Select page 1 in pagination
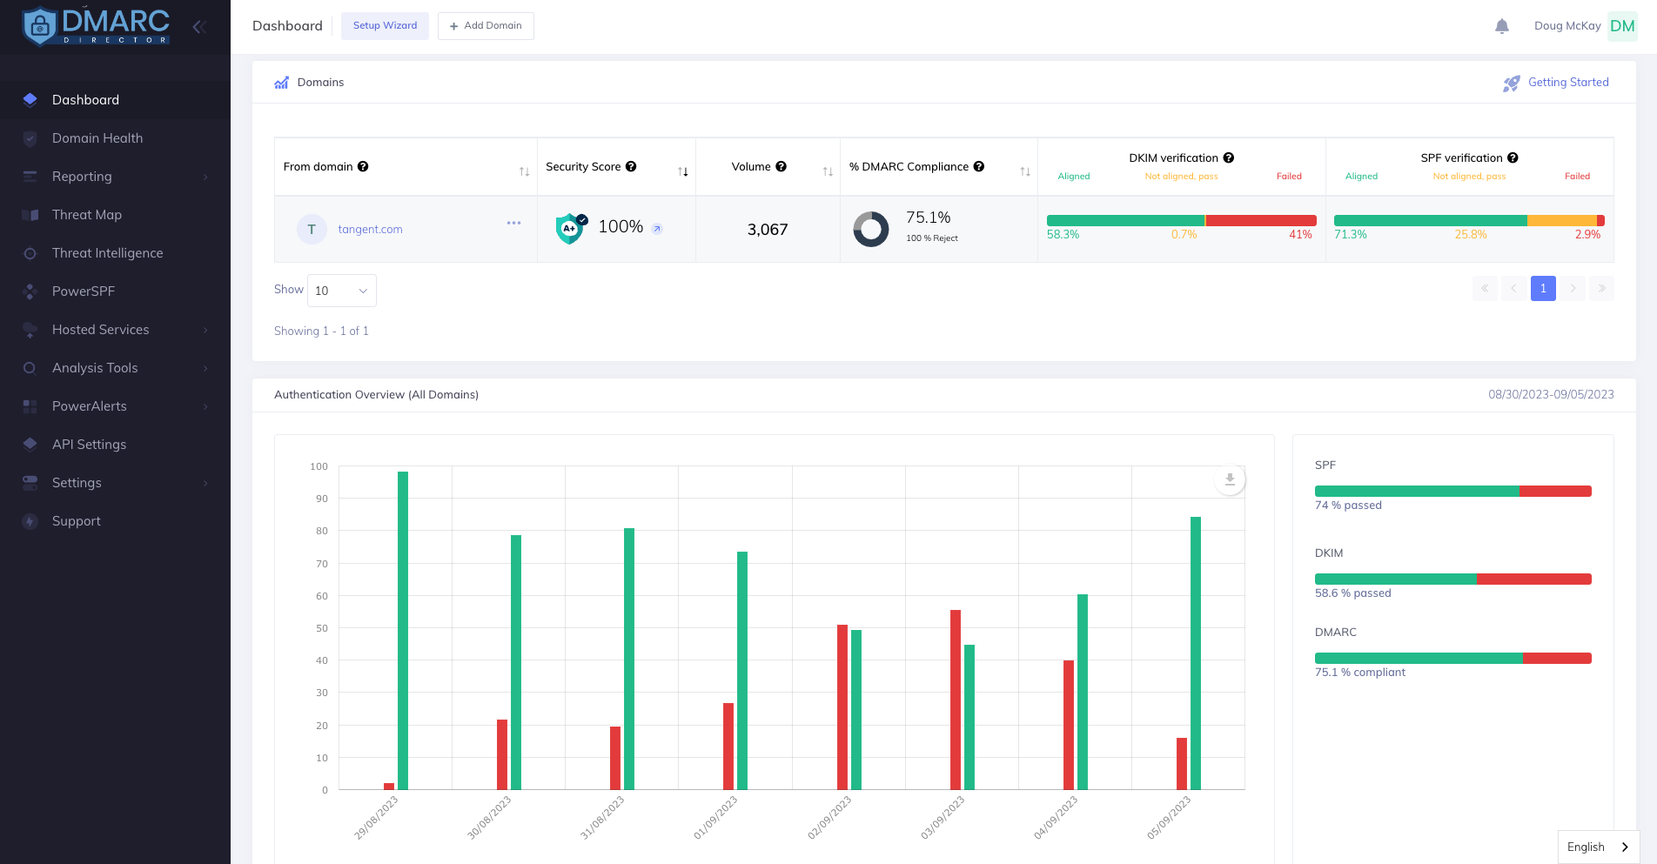Image resolution: width=1657 pixels, height=864 pixels. [x=1542, y=289]
